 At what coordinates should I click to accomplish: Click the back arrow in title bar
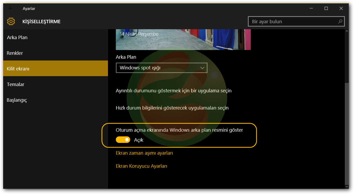11,8
